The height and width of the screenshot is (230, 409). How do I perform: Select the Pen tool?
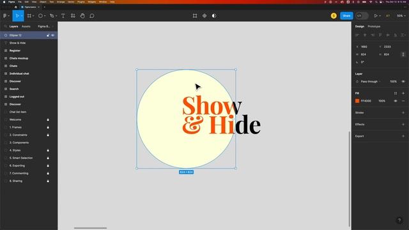click(52, 16)
